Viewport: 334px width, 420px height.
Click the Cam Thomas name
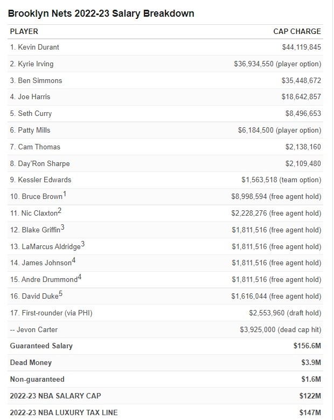[x=39, y=147]
